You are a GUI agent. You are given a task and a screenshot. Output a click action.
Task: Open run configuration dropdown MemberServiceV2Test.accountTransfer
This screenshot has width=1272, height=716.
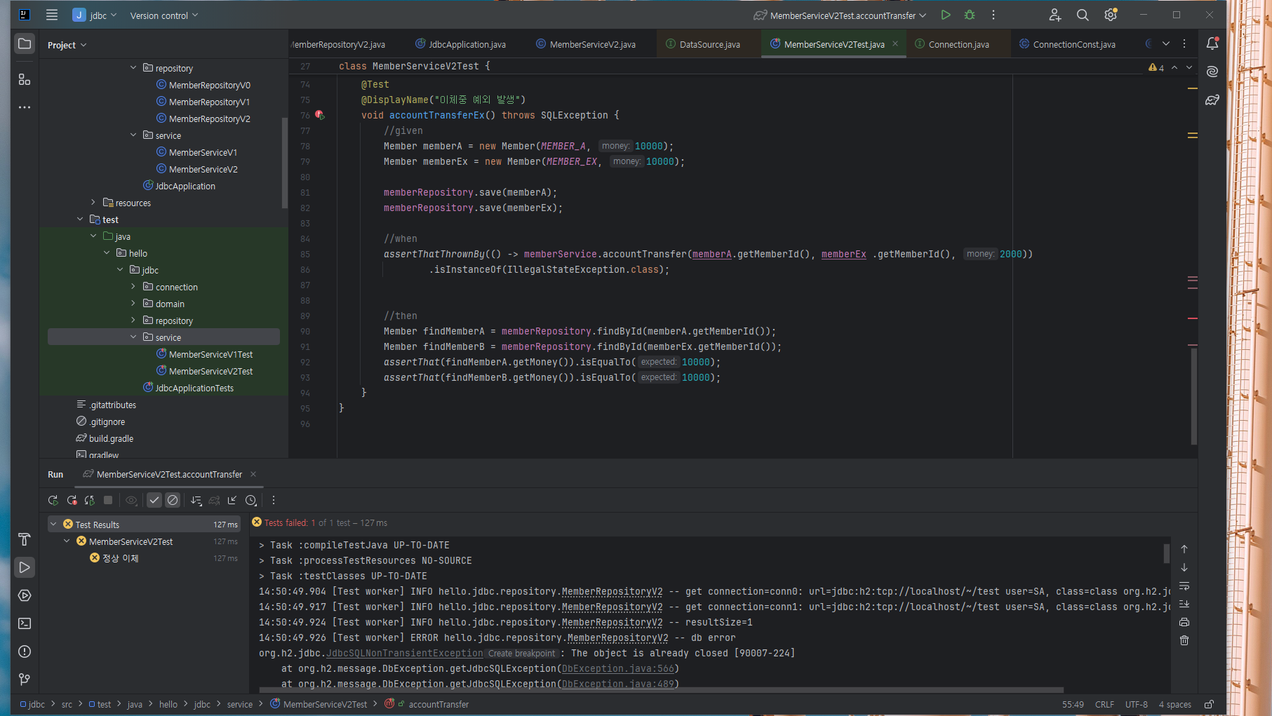tap(841, 15)
